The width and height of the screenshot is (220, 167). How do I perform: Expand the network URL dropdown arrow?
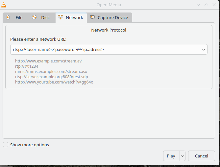pyautogui.click(x=203, y=49)
